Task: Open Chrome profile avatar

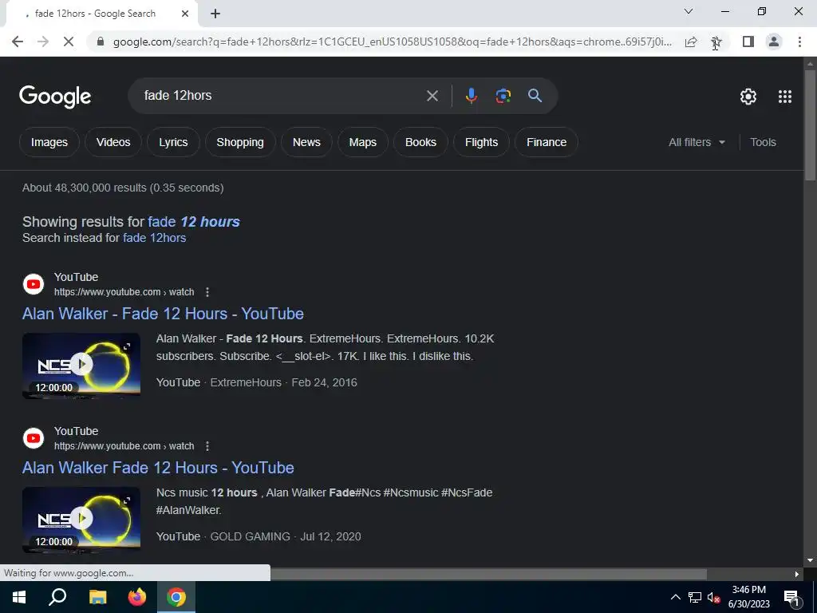Action: (774, 42)
